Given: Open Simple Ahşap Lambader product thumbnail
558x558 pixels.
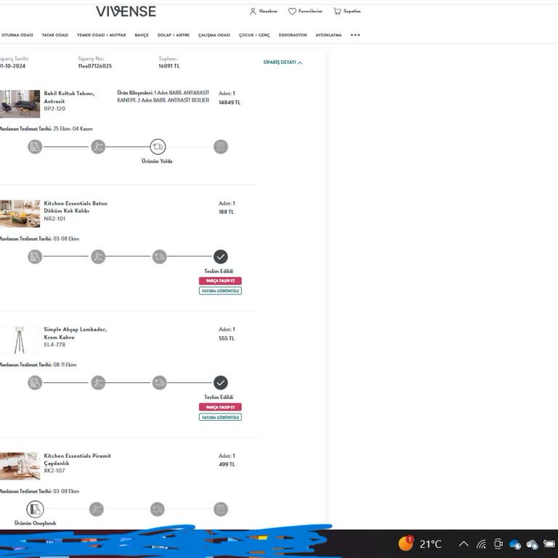Looking at the screenshot, I should coord(20,339).
